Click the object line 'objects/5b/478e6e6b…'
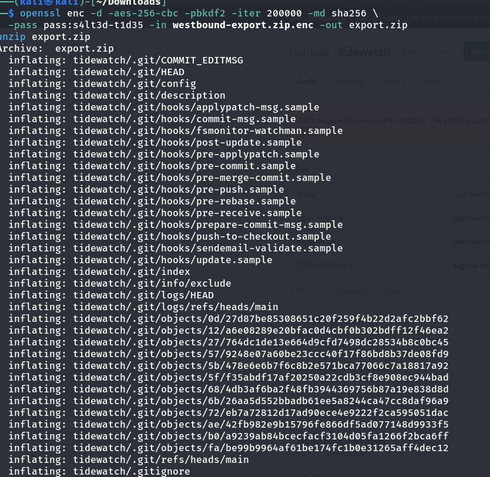 [x=229, y=366]
